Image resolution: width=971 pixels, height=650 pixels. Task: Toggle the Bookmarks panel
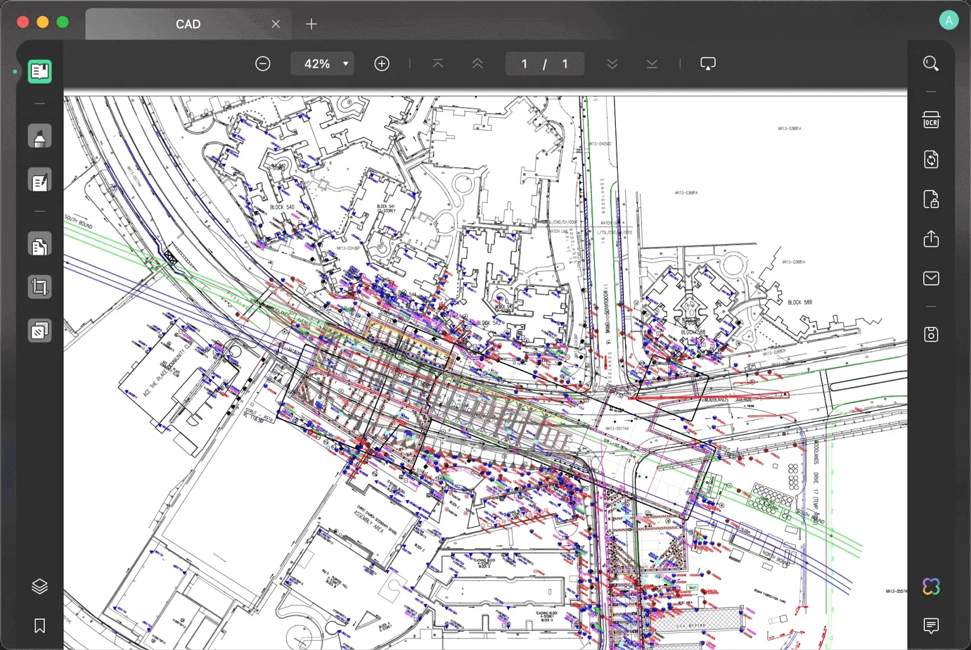40,625
